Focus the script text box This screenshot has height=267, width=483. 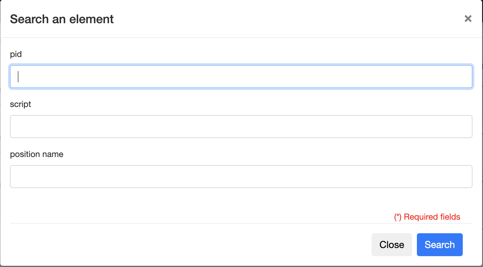point(241,127)
